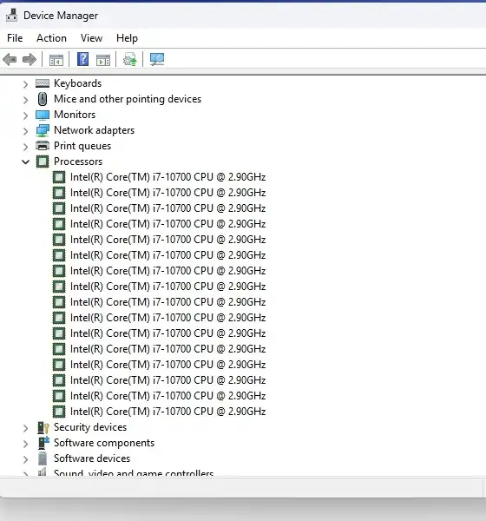The height and width of the screenshot is (521, 486).
Task: Select the Network adapters label
Action: click(x=95, y=130)
